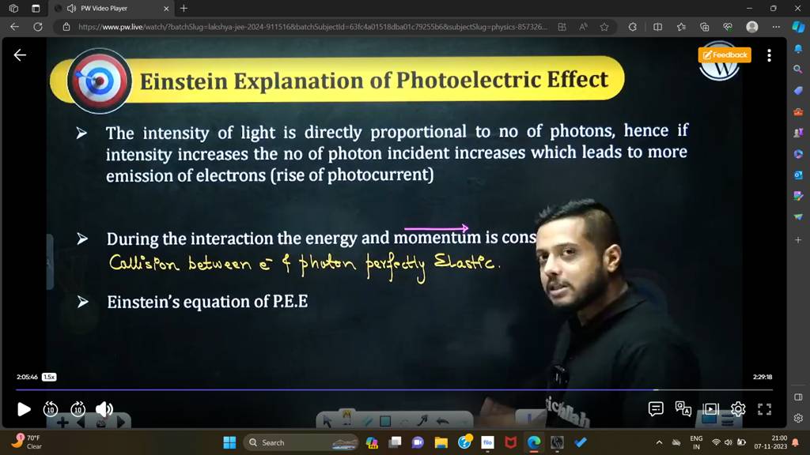
Task: Open a new browser tab
Action: click(x=183, y=9)
